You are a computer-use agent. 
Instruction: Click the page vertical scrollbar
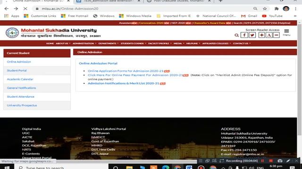(x=299, y=79)
